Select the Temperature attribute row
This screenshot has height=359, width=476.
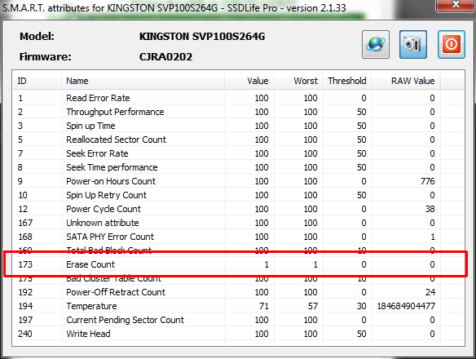(238, 306)
